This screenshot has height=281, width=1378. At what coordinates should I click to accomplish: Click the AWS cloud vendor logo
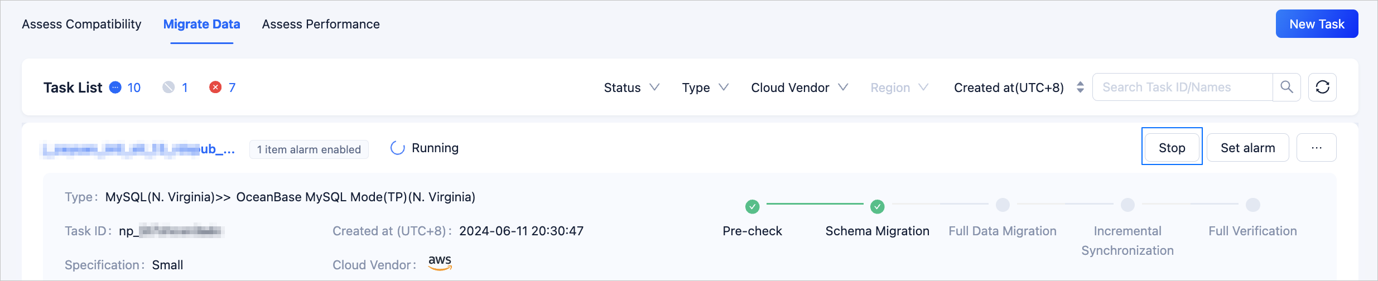(440, 263)
